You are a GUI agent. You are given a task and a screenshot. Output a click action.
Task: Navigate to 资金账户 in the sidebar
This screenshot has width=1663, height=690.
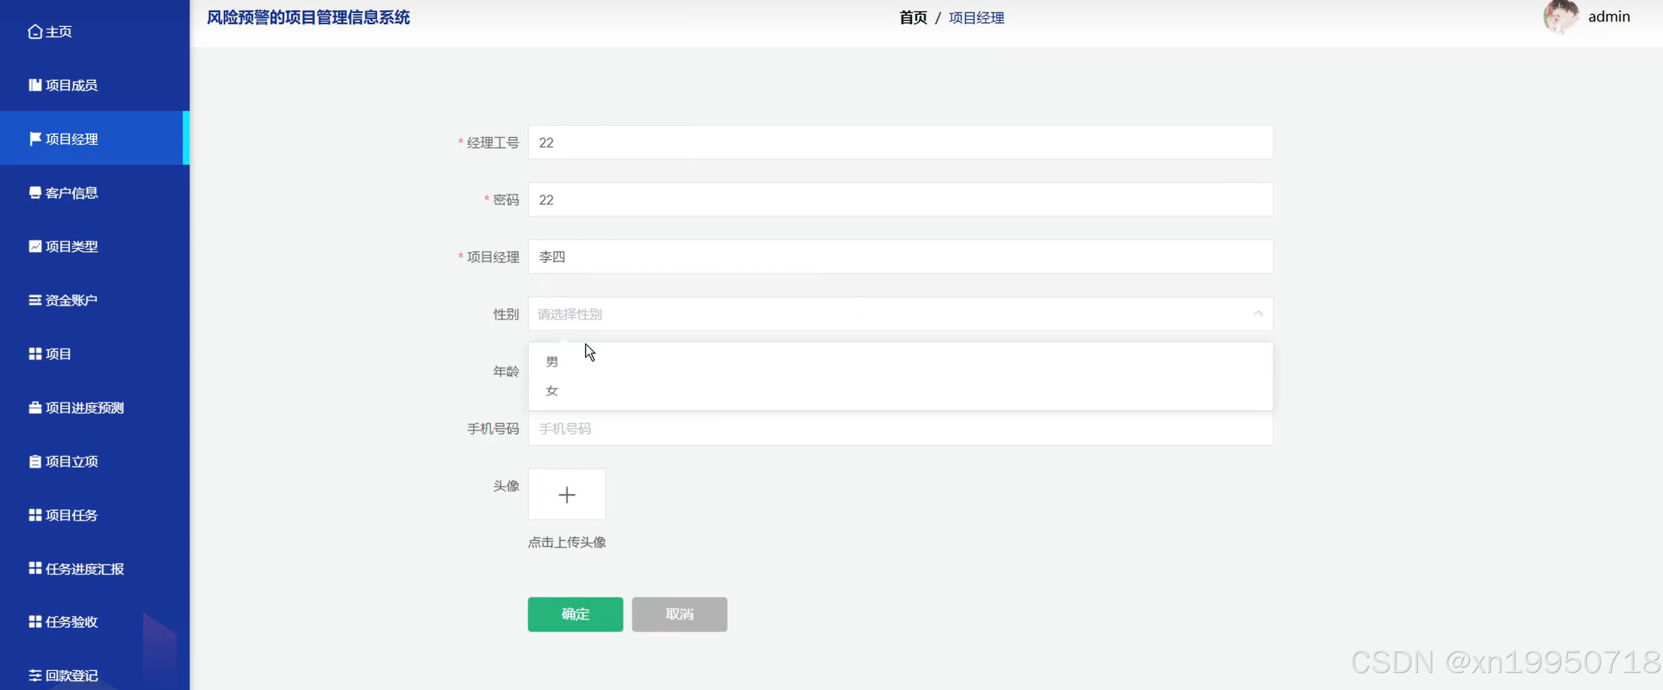(x=95, y=300)
